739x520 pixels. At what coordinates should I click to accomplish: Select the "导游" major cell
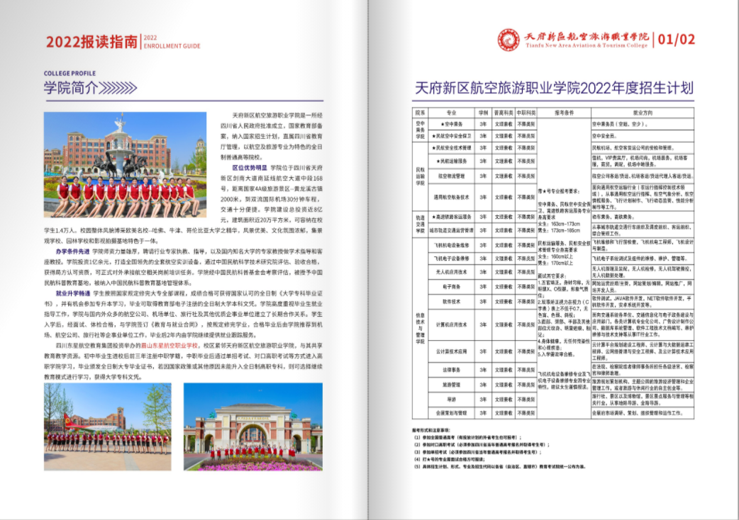452,400
